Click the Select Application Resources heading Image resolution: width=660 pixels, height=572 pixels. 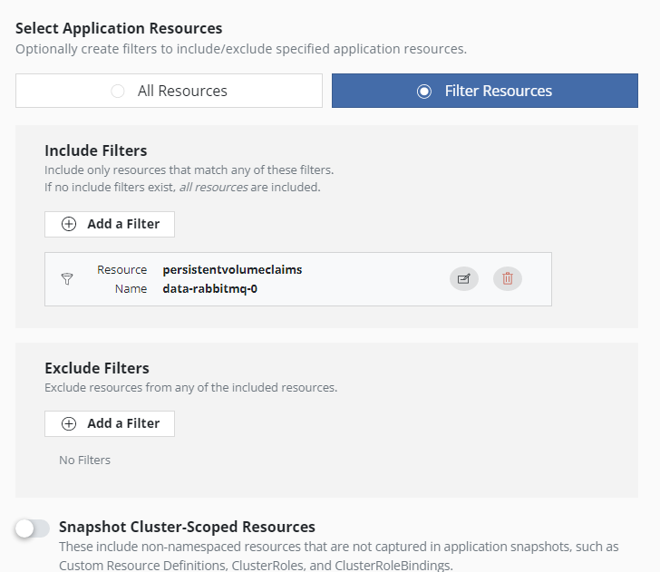[119, 28]
